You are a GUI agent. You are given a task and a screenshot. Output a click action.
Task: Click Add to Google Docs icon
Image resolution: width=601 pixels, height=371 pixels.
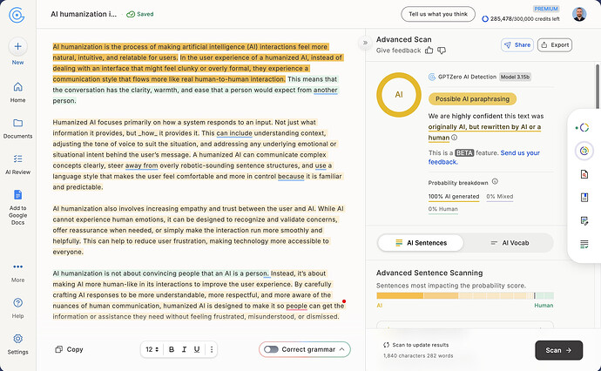pyautogui.click(x=17, y=195)
